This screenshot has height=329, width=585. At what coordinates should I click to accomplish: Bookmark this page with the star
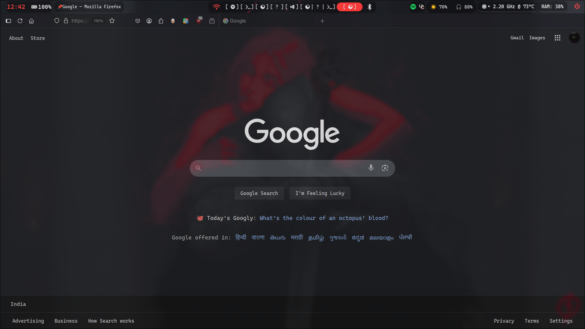[112, 21]
